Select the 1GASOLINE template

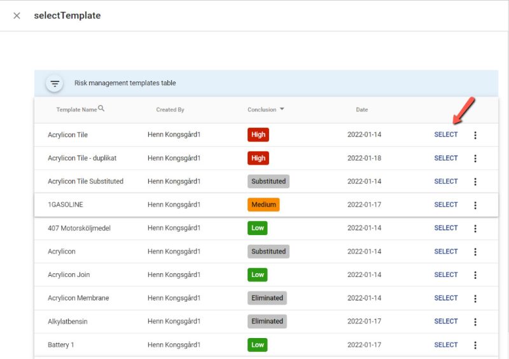point(446,205)
